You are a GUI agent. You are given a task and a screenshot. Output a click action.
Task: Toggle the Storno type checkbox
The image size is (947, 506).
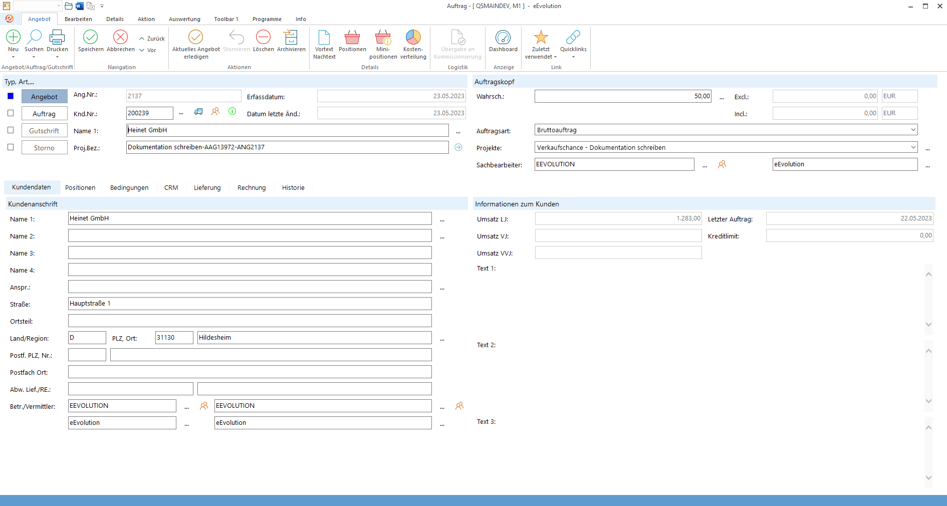pos(11,147)
